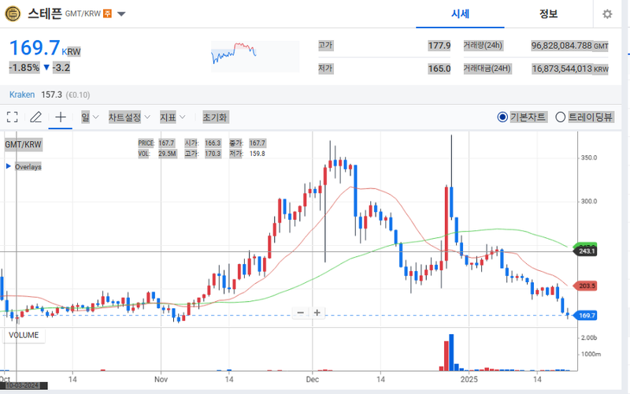The width and height of the screenshot is (630, 394).
Task: Click the chart zoom in plus button
Action: pos(317,313)
